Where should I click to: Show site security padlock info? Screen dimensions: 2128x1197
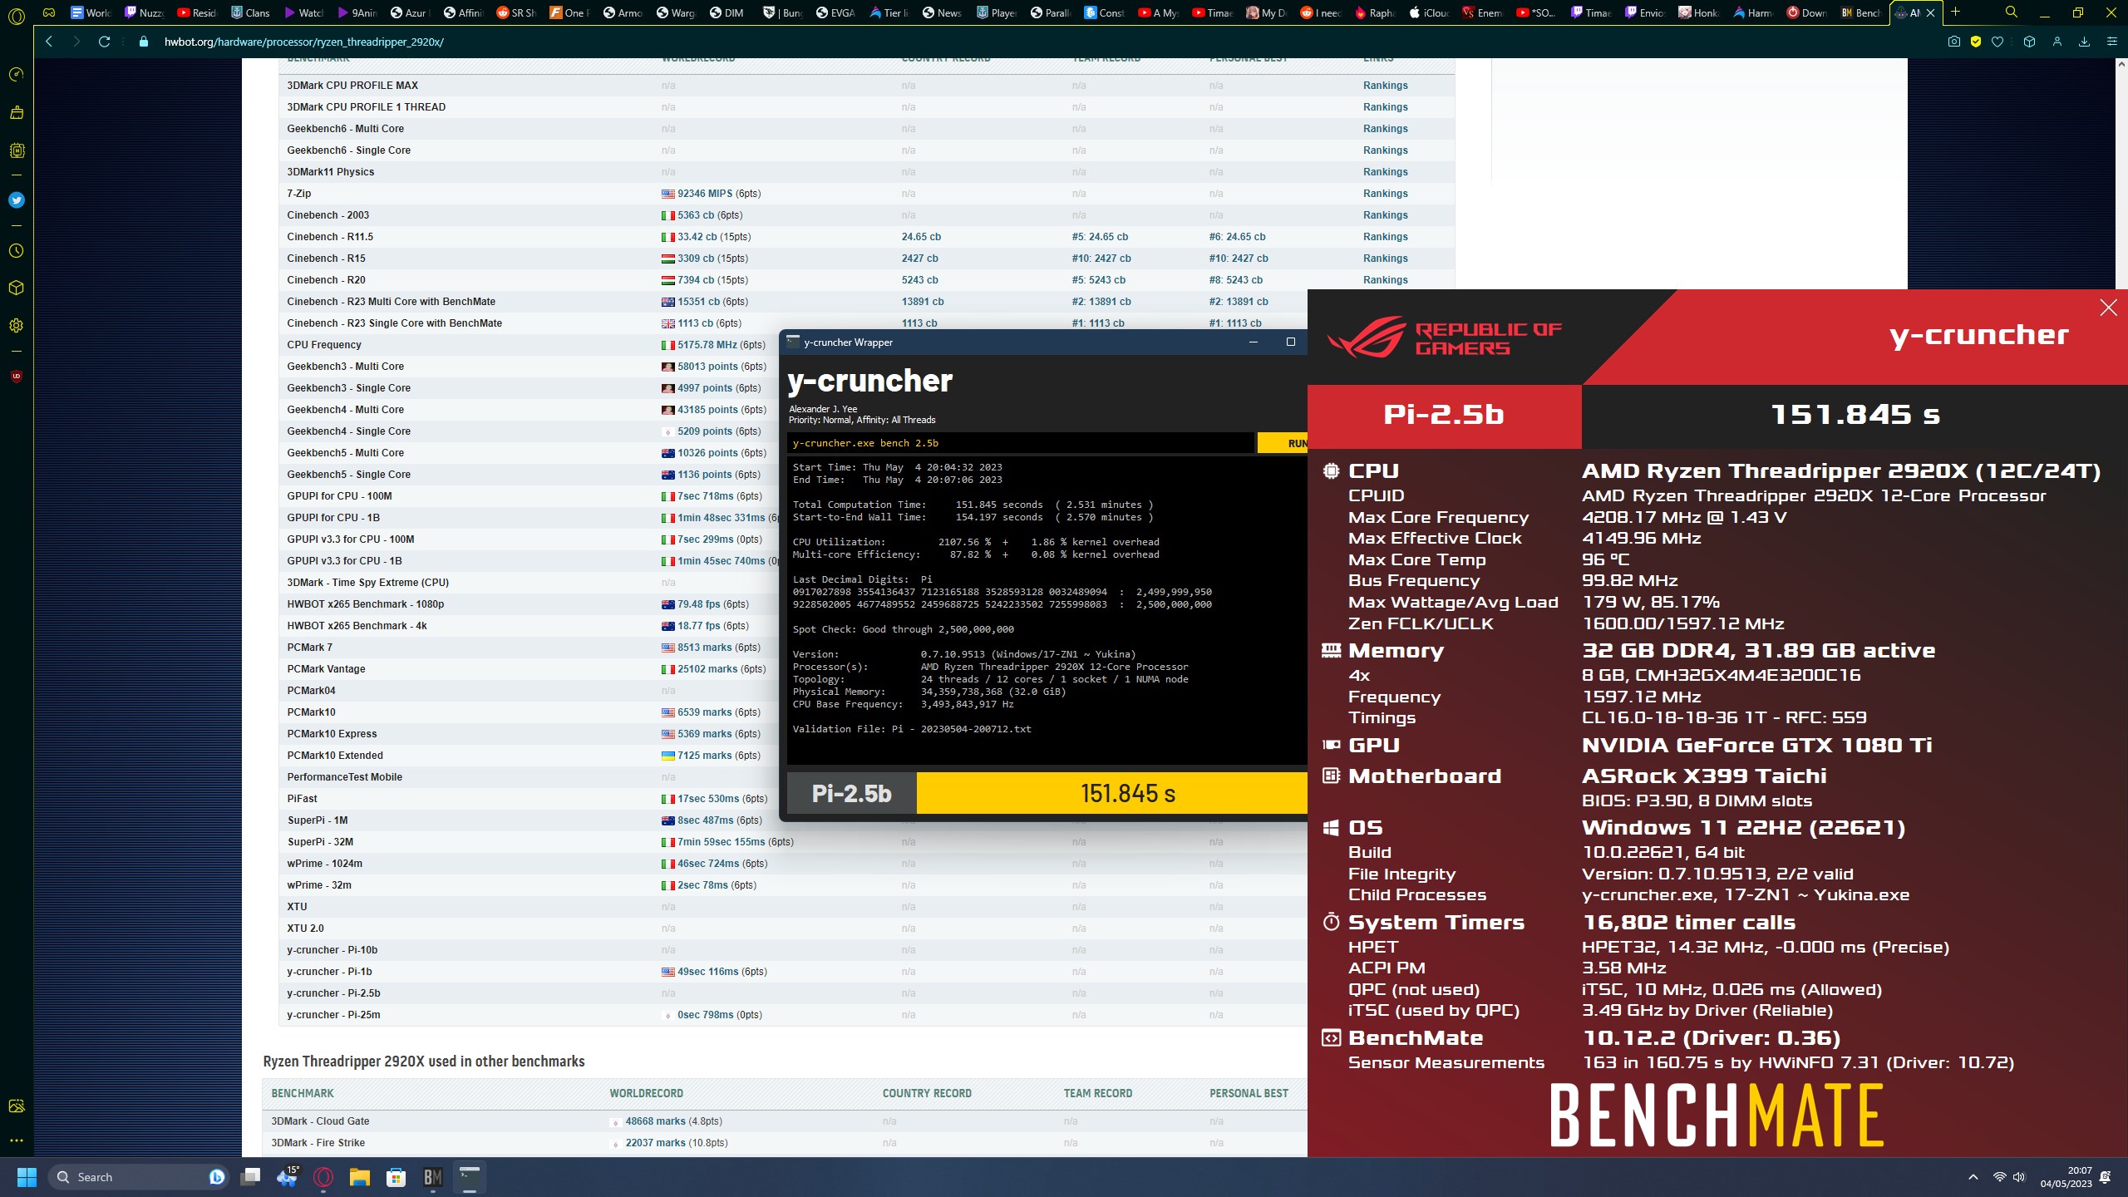144,42
